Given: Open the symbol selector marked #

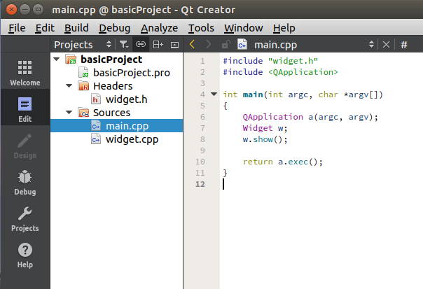Looking at the screenshot, I should (x=404, y=45).
